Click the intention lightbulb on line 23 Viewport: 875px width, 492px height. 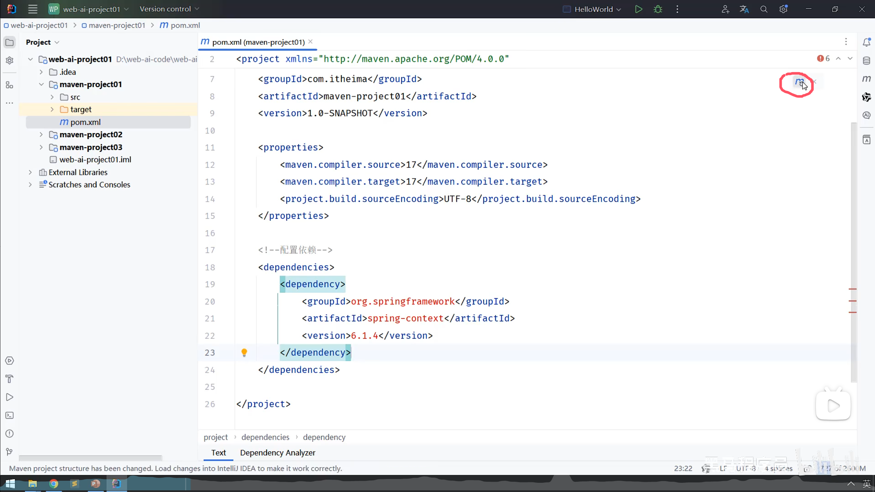(x=244, y=352)
